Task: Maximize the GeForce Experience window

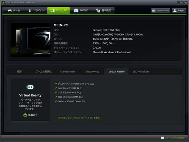Action: click(x=182, y=3)
